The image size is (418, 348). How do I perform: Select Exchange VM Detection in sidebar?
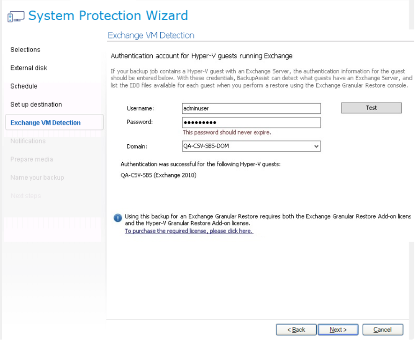45,123
